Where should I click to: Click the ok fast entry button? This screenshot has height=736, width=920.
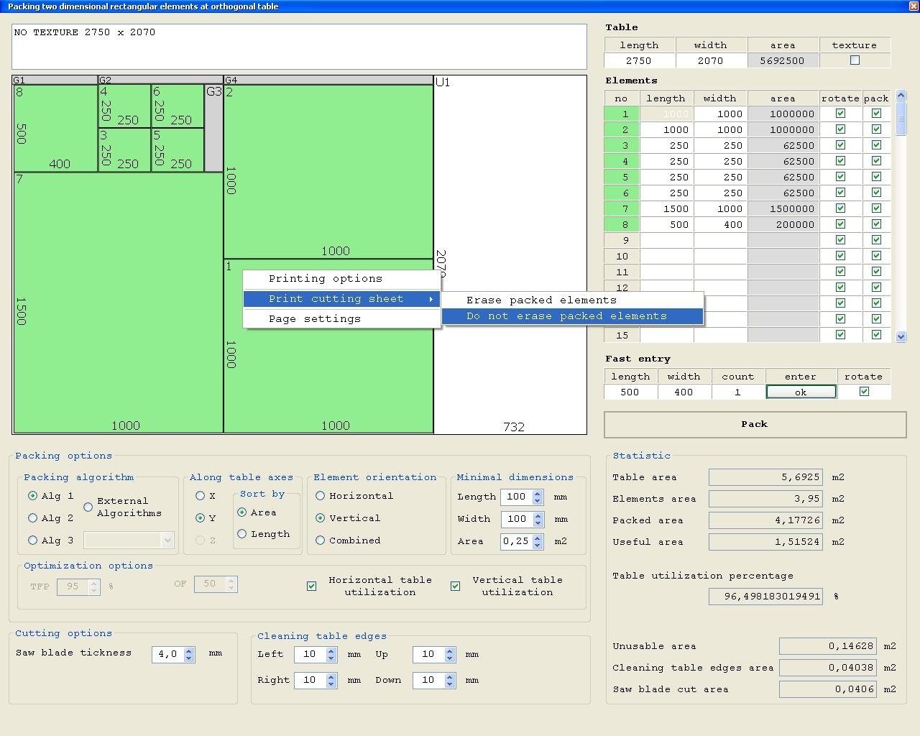click(x=801, y=392)
